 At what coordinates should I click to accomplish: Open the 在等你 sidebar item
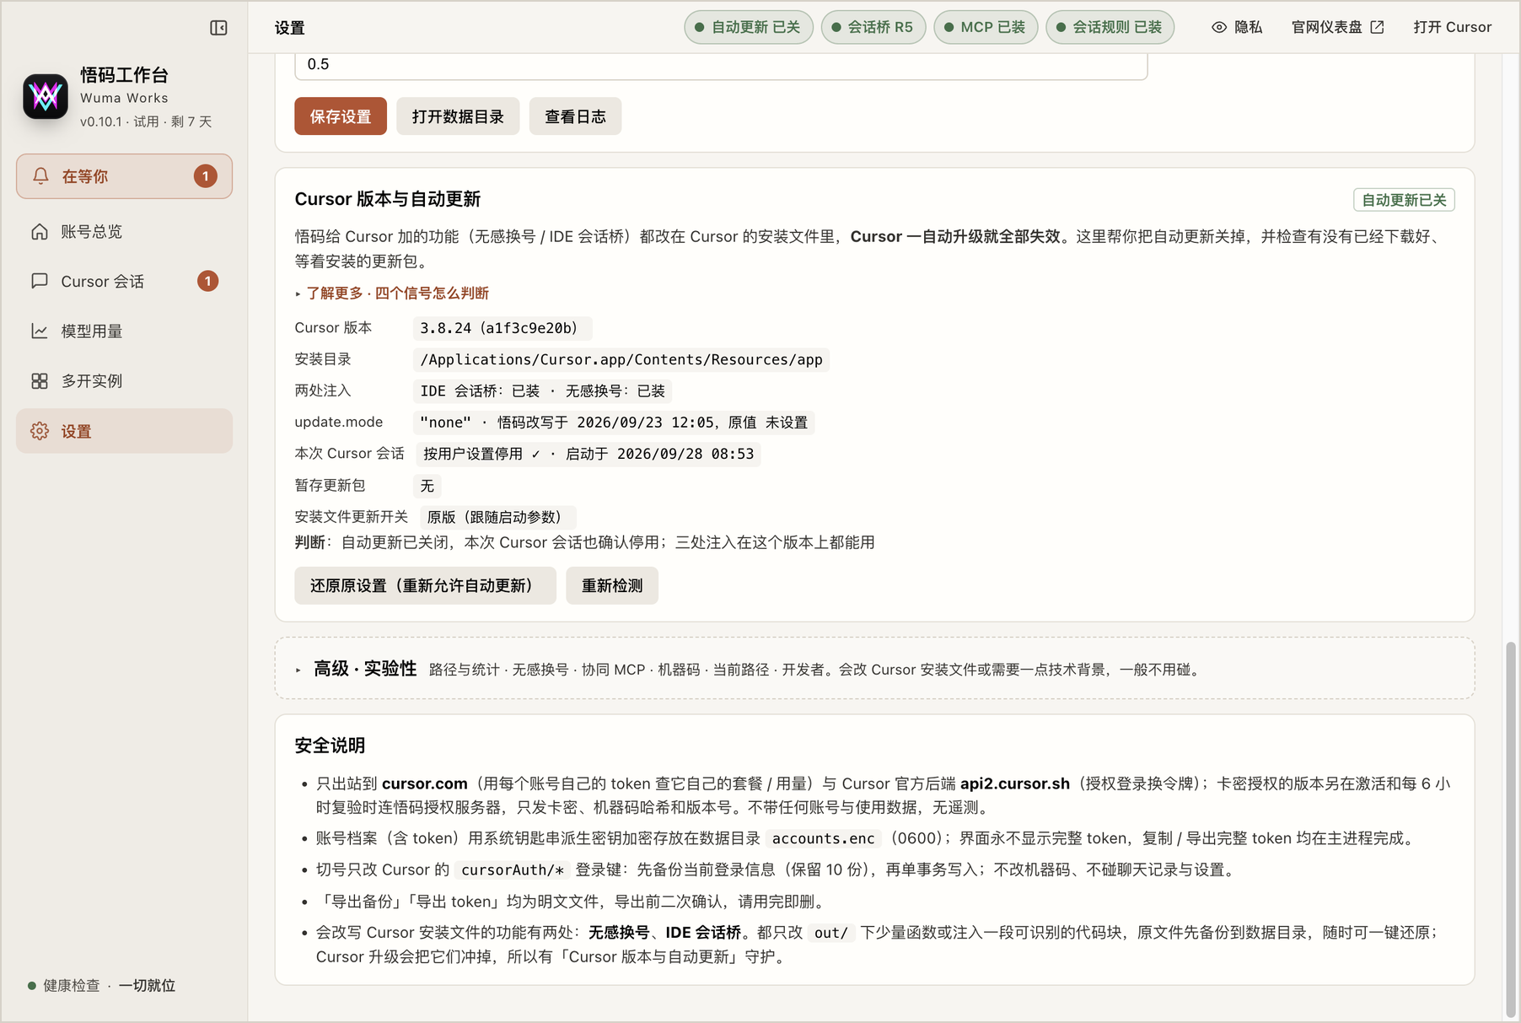tap(124, 176)
